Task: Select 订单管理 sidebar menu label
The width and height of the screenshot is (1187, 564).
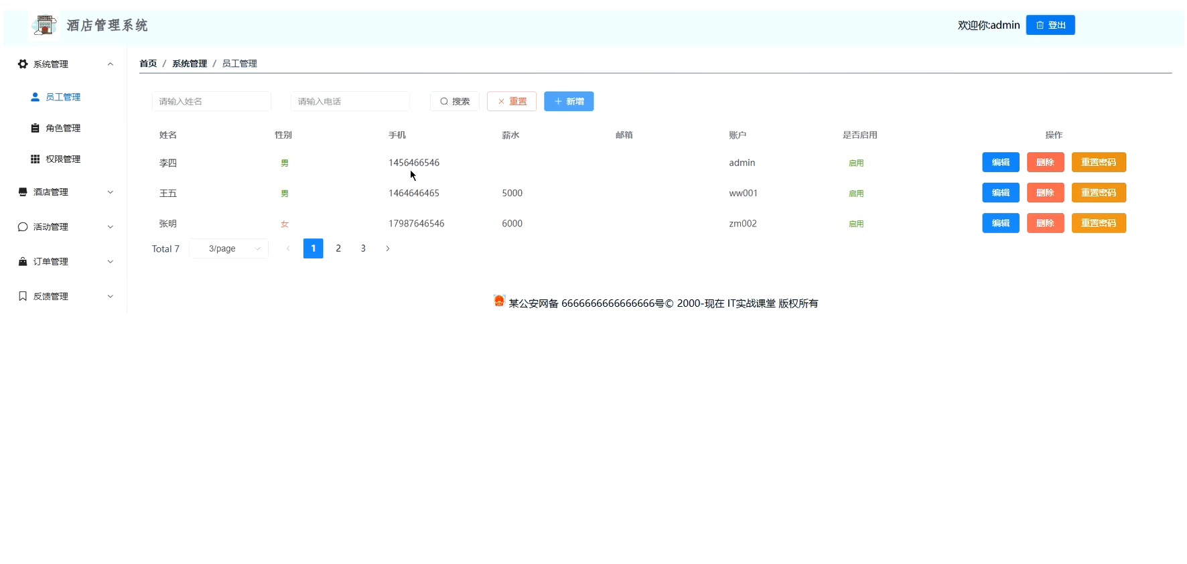Action: point(51,262)
